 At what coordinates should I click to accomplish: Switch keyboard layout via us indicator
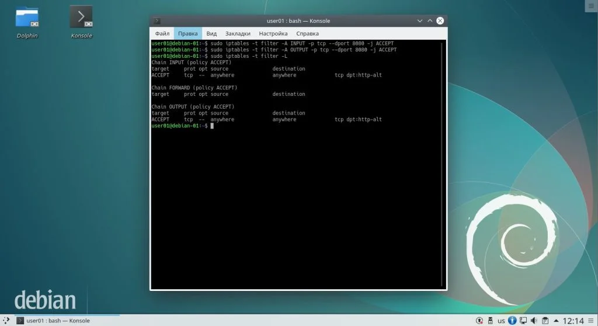[501, 321]
